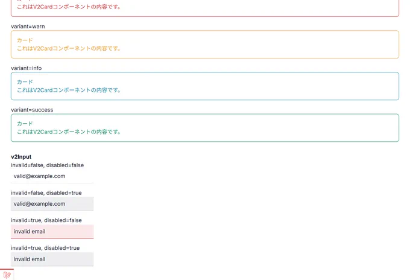The image size is (410, 280).
Task: Click the disabled gray invalid email input
Action: point(52,259)
